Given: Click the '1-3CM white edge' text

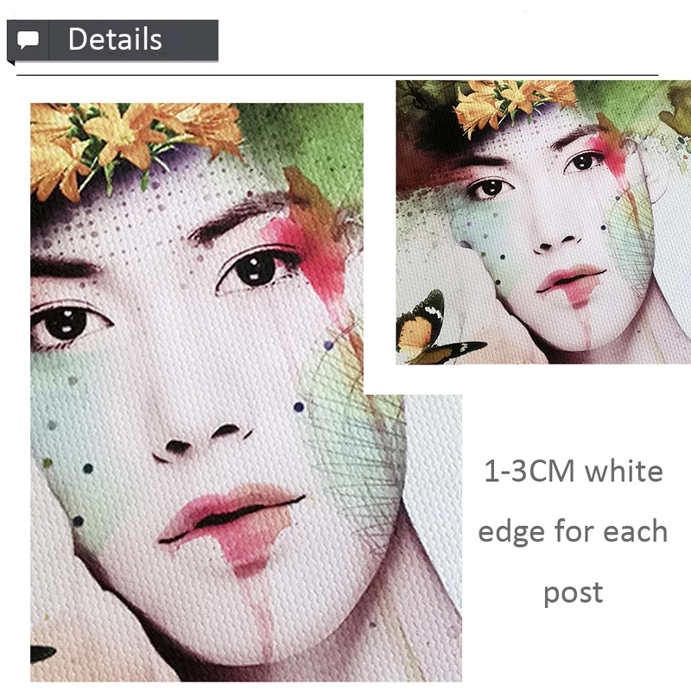Looking at the screenshot, I should coord(573,502).
